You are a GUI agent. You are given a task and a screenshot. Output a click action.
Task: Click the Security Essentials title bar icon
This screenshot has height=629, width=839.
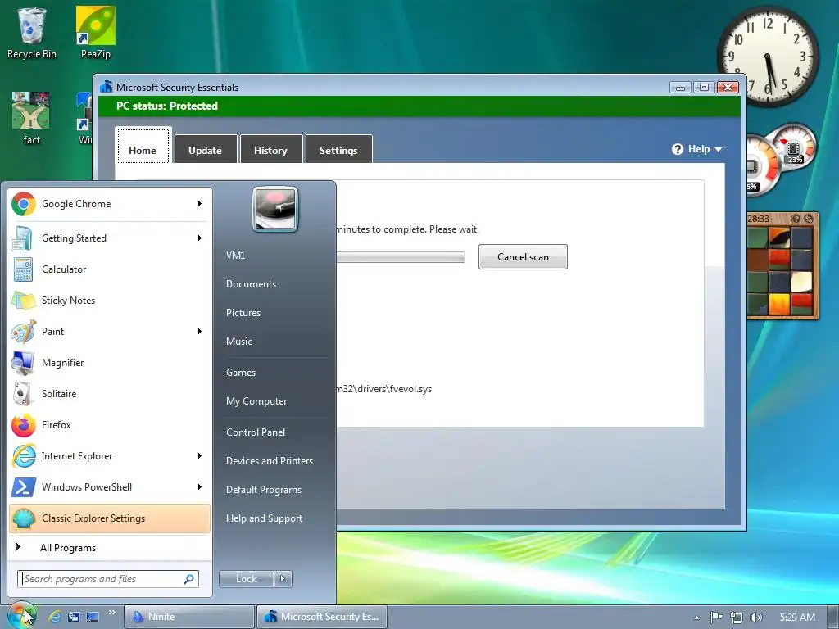point(107,87)
